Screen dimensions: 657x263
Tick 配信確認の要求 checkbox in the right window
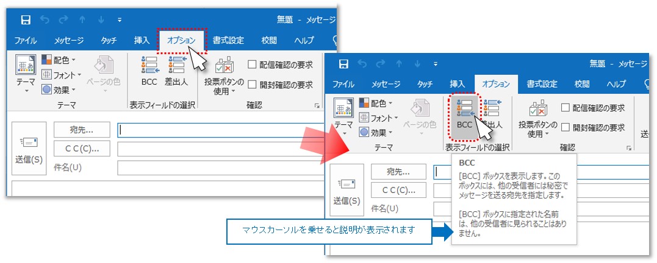(565, 108)
